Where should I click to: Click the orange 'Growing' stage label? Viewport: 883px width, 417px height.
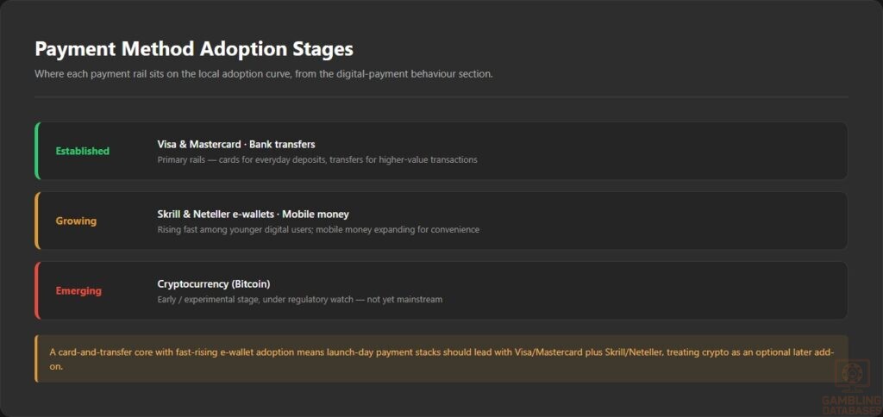(76, 221)
